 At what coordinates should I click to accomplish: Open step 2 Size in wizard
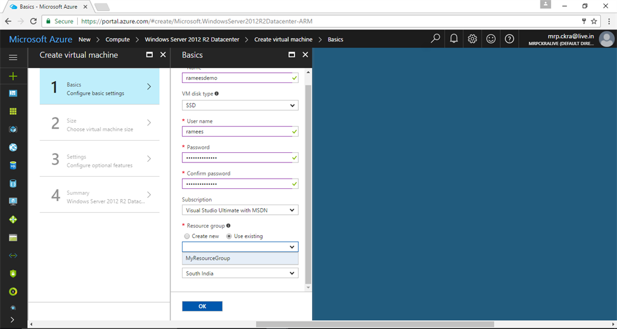[99, 123]
